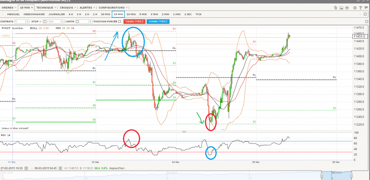The width and height of the screenshot is (370, 180).
Task: Switch to the 30 MIN timeframe
Action: click(106, 14)
